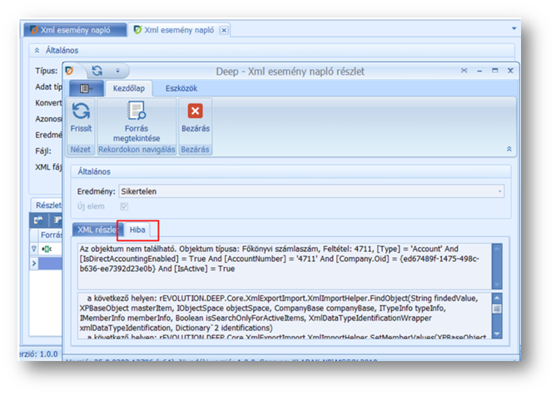556x396 pixels.
Task: Close the active Xml esemény napló tab
Action: pyautogui.click(x=222, y=30)
